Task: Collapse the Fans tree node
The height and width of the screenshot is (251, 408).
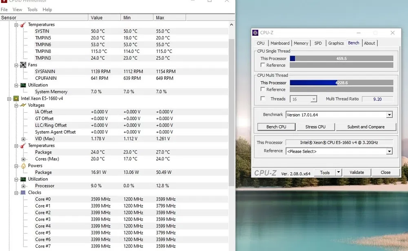Action: pyautogui.click(x=16, y=65)
